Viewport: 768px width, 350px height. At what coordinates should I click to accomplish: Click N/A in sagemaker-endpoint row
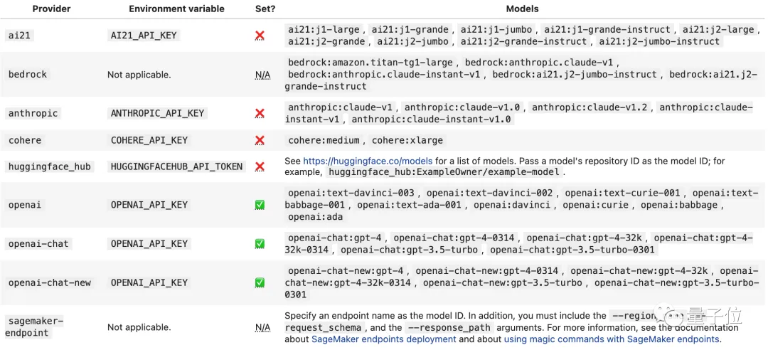[262, 327]
